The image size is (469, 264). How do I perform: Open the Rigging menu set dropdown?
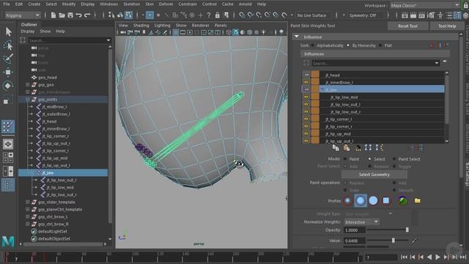[23, 15]
